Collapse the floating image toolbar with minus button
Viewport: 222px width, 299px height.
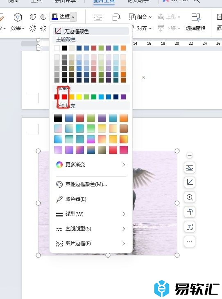(190, 155)
